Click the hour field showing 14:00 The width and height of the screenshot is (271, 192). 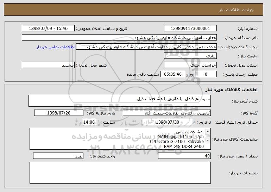(x=89, y=122)
